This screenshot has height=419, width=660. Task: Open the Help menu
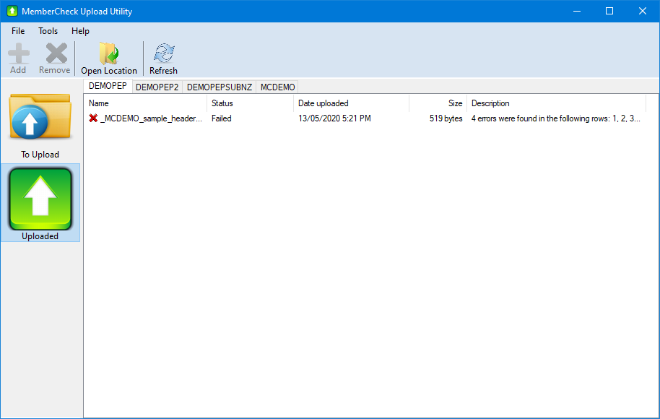tap(80, 31)
